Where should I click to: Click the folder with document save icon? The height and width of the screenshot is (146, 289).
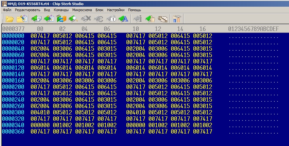tap(22, 19)
